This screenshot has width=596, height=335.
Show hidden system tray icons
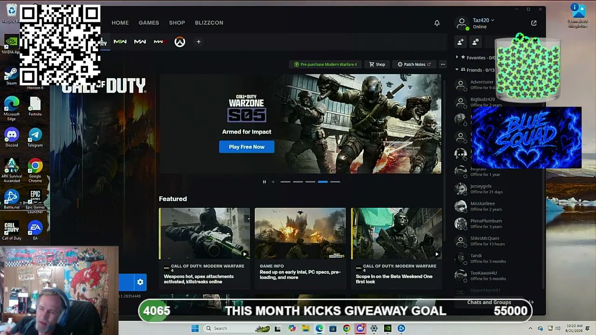[x=530, y=328]
